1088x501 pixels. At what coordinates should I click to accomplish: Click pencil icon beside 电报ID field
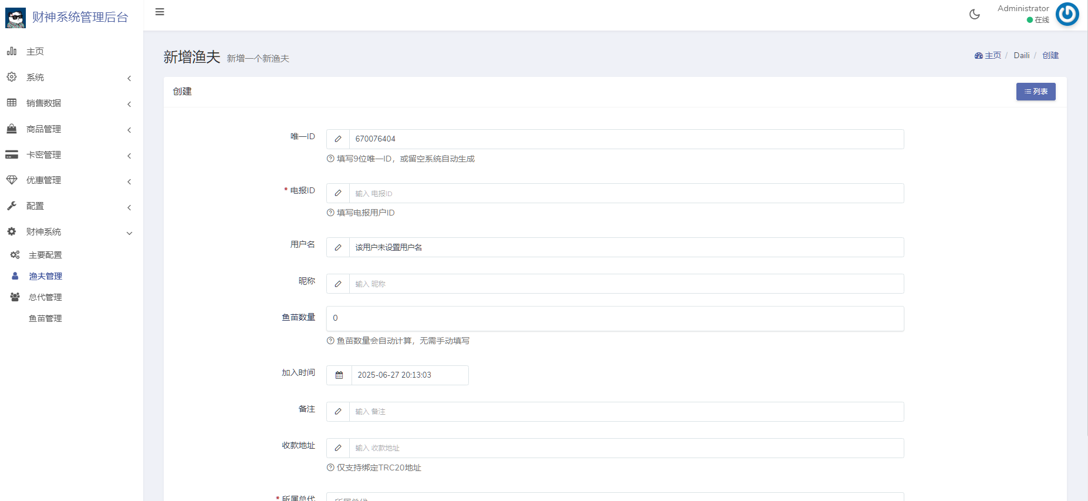(x=338, y=193)
